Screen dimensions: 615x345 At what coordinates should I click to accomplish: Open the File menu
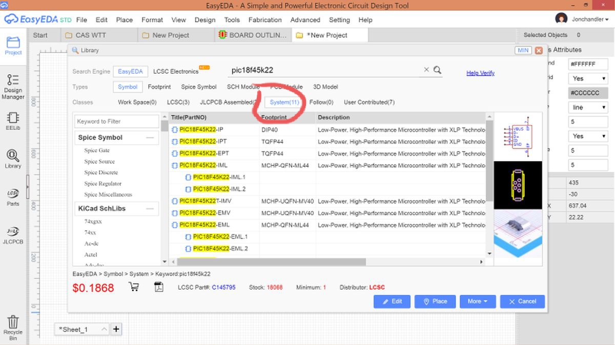81,20
